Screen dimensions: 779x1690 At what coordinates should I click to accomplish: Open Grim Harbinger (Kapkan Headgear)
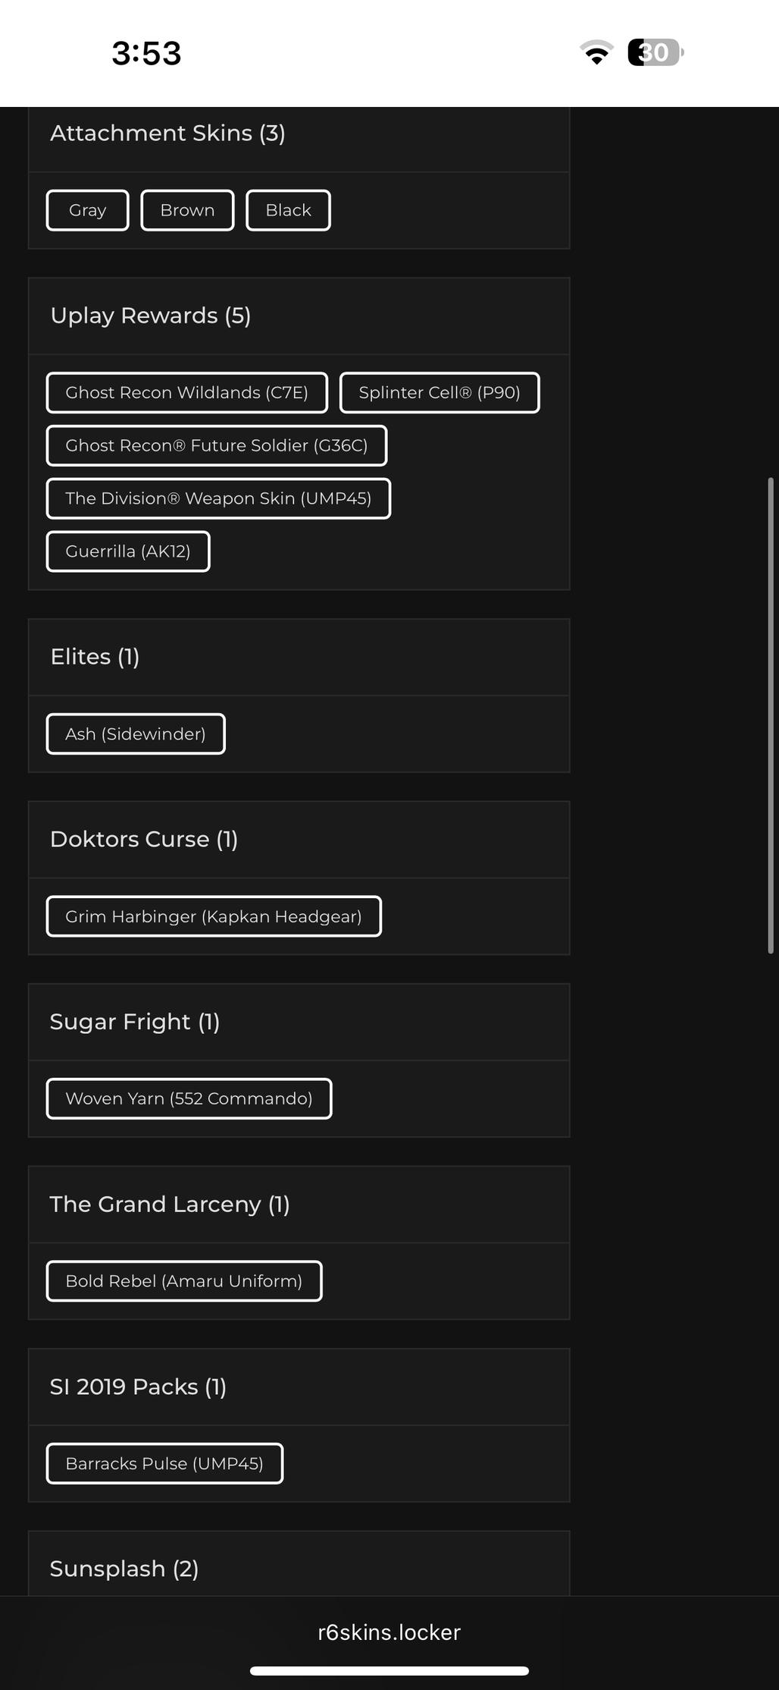(x=214, y=916)
